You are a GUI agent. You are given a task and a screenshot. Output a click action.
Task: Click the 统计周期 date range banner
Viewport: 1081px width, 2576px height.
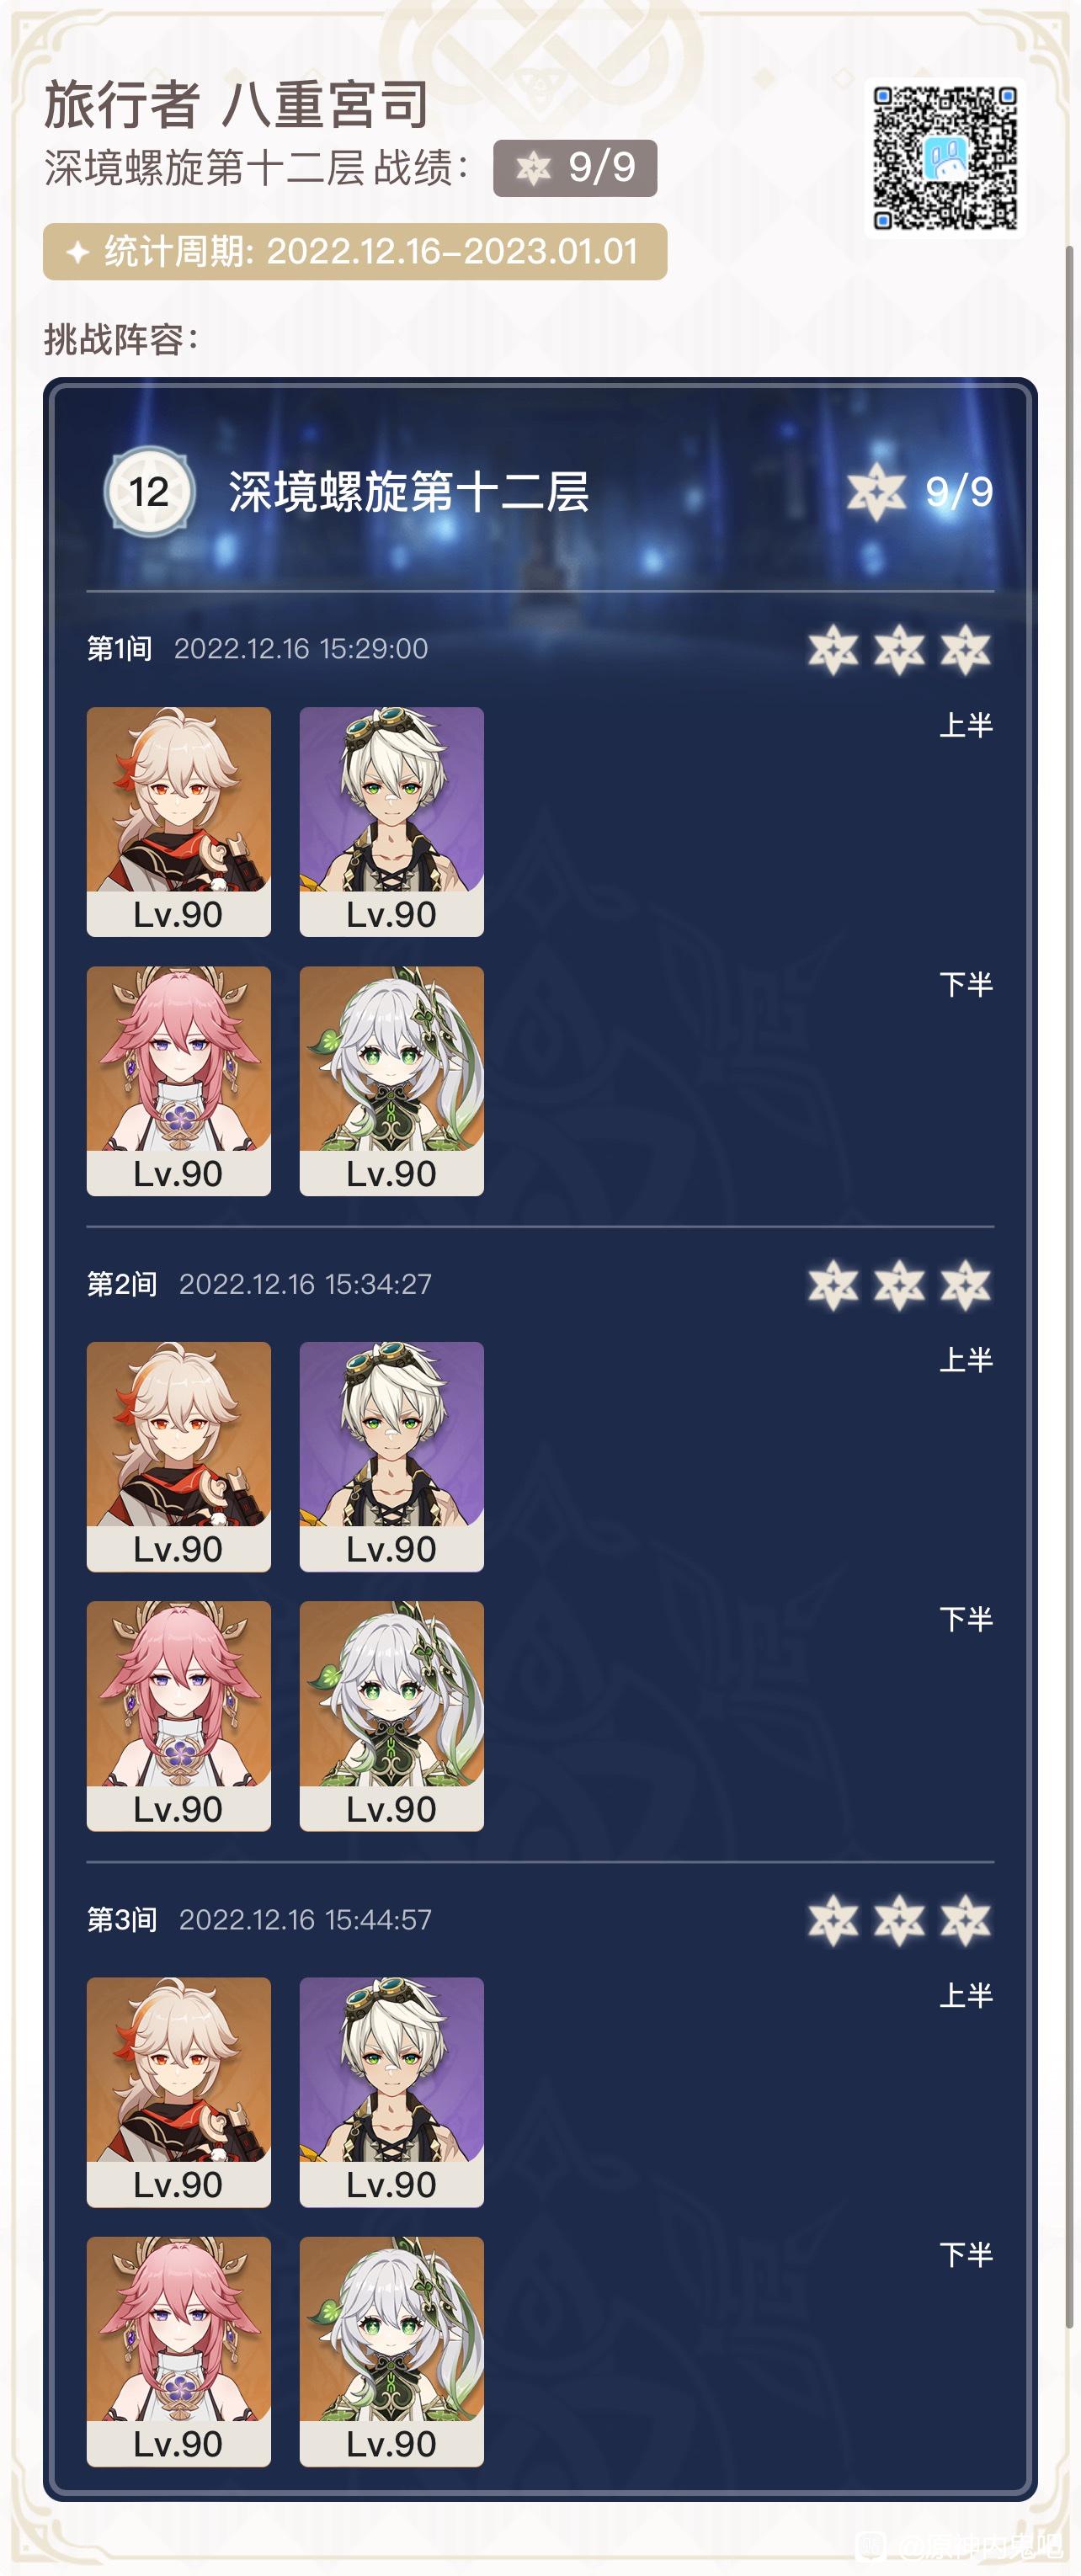click(x=355, y=252)
